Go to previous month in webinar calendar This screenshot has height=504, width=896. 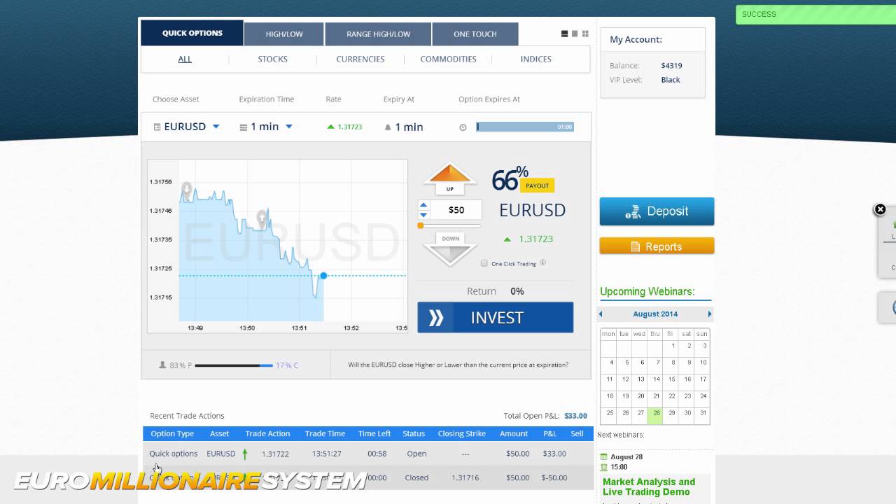tap(601, 314)
